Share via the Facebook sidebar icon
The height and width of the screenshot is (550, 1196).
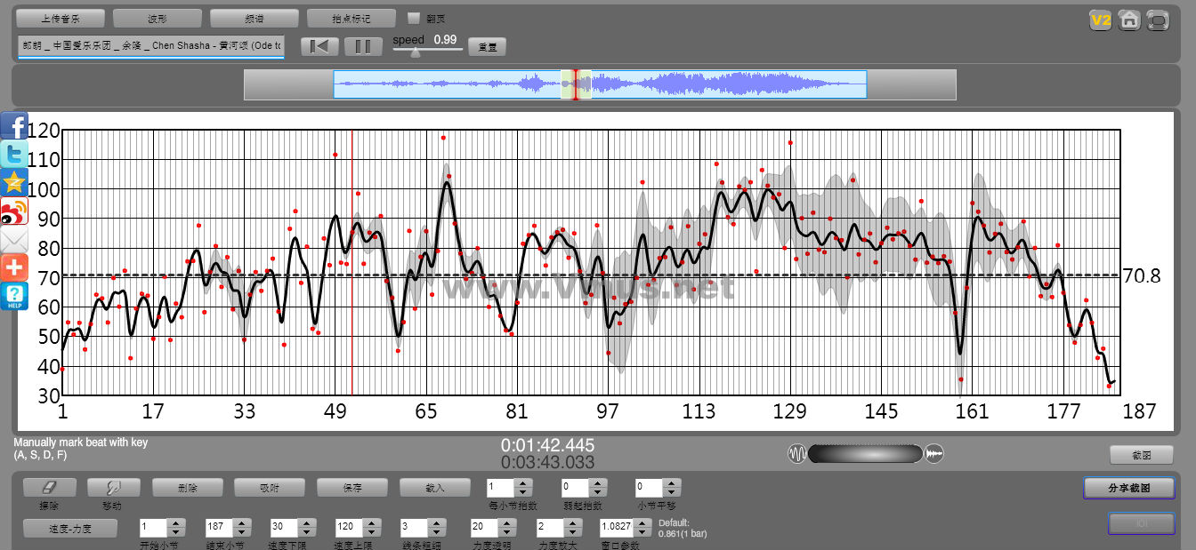coord(14,126)
